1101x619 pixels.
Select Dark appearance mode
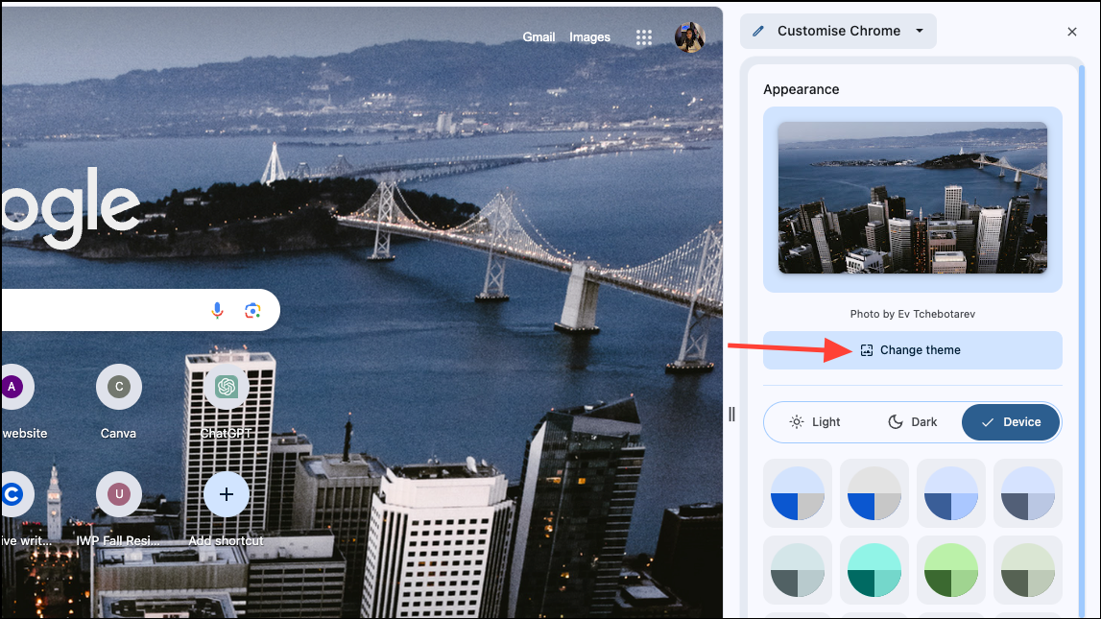coord(913,422)
